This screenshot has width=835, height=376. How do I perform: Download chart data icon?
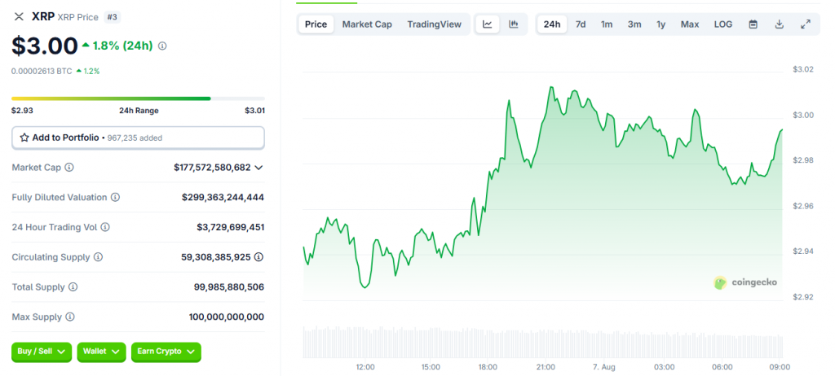tap(779, 24)
